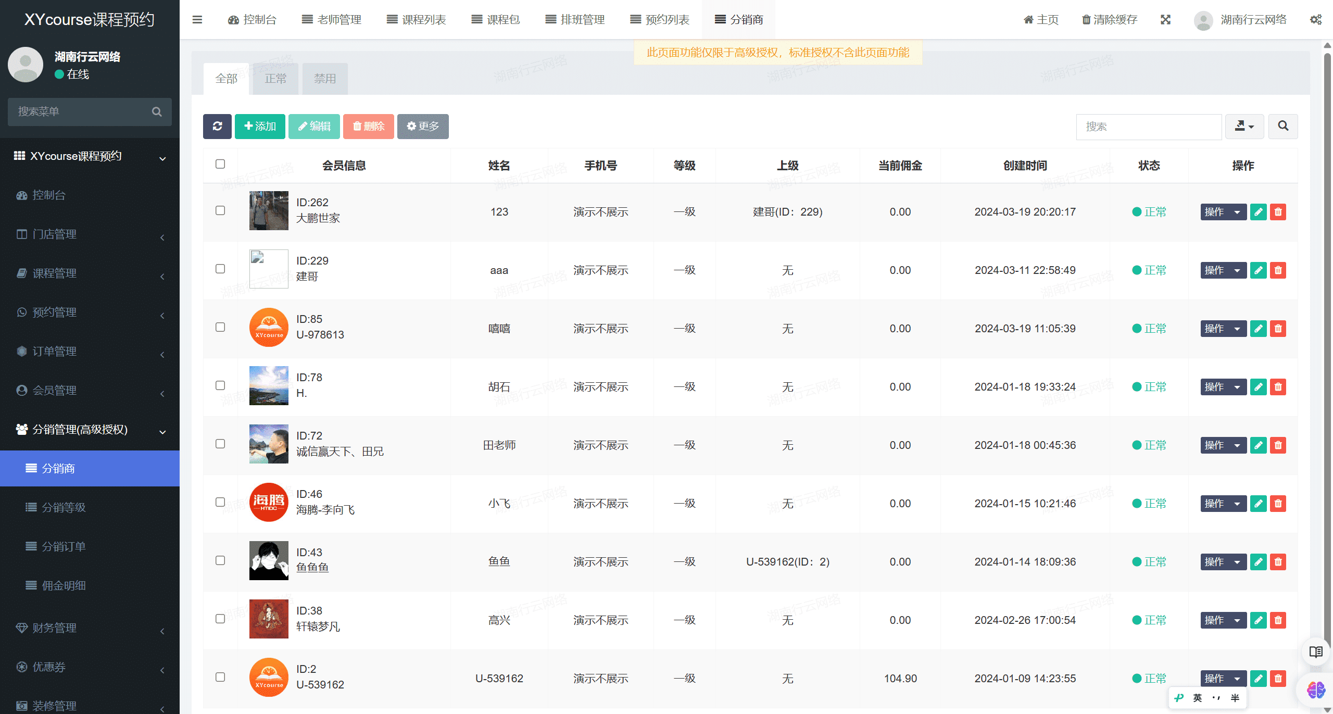This screenshot has width=1333, height=714.
Task: Open 操作 dropdown for ID:43 row
Action: (x=1224, y=562)
